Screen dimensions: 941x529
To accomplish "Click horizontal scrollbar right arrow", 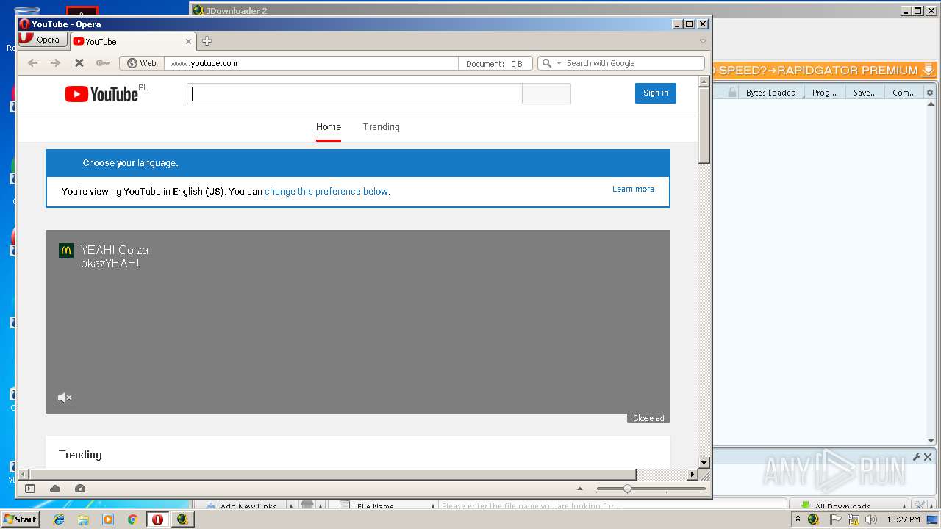I will click(x=692, y=475).
